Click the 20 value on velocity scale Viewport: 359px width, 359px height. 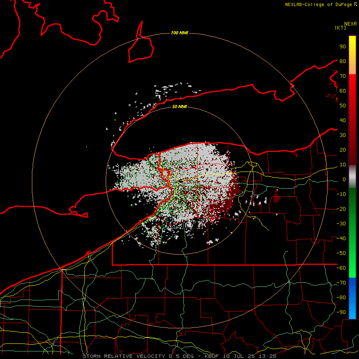[x=343, y=150]
